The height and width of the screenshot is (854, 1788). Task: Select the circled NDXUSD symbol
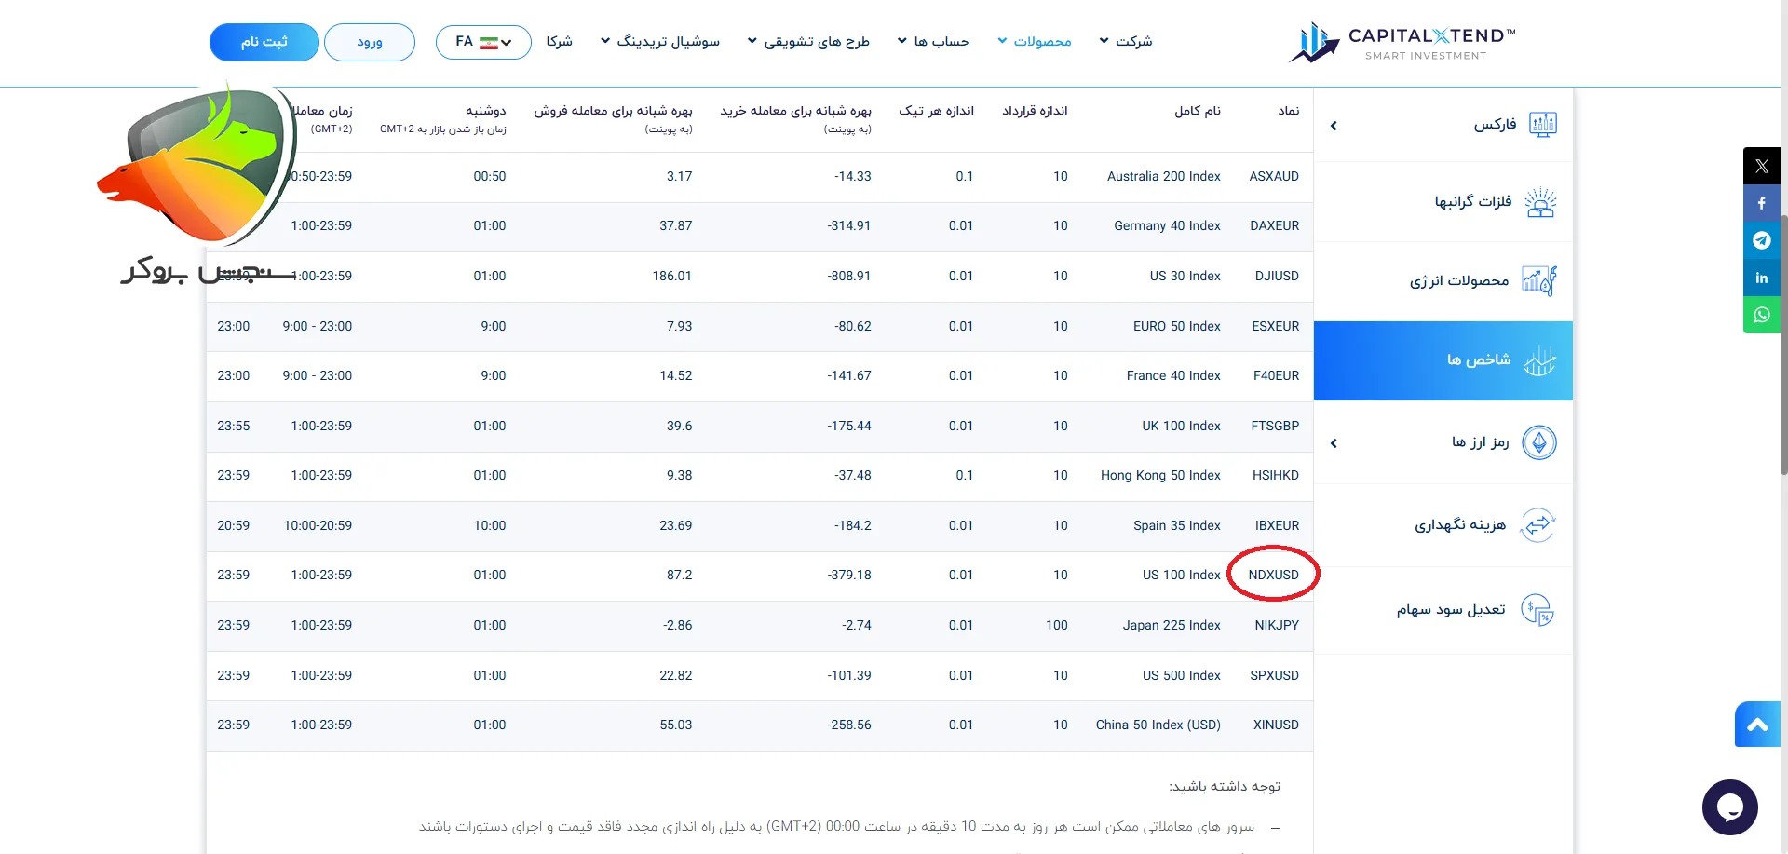(x=1274, y=575)
